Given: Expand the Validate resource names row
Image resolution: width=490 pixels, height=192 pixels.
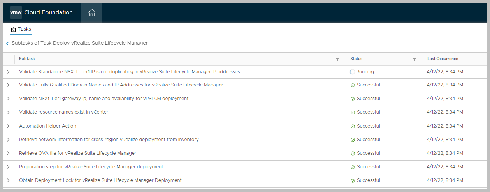Looking at the screenshot, I should (8, 112).
